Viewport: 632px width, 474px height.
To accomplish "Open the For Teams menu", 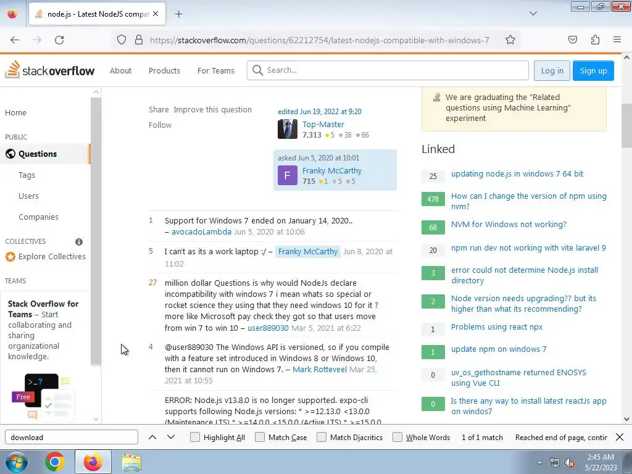I will 215,70.
